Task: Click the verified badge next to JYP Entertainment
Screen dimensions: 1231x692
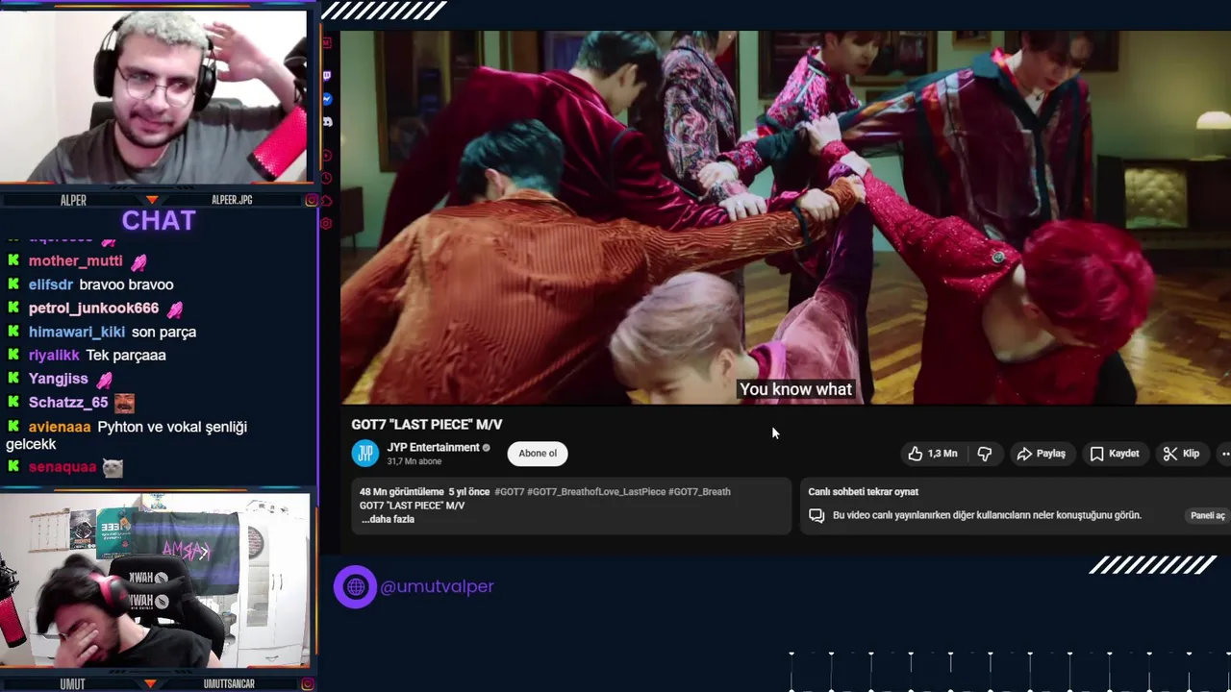Action: (x=487, y=448)
